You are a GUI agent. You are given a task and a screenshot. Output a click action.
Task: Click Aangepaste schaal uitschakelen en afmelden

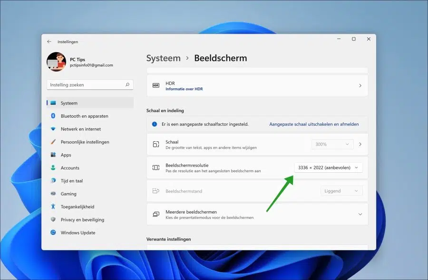point(314,124)
